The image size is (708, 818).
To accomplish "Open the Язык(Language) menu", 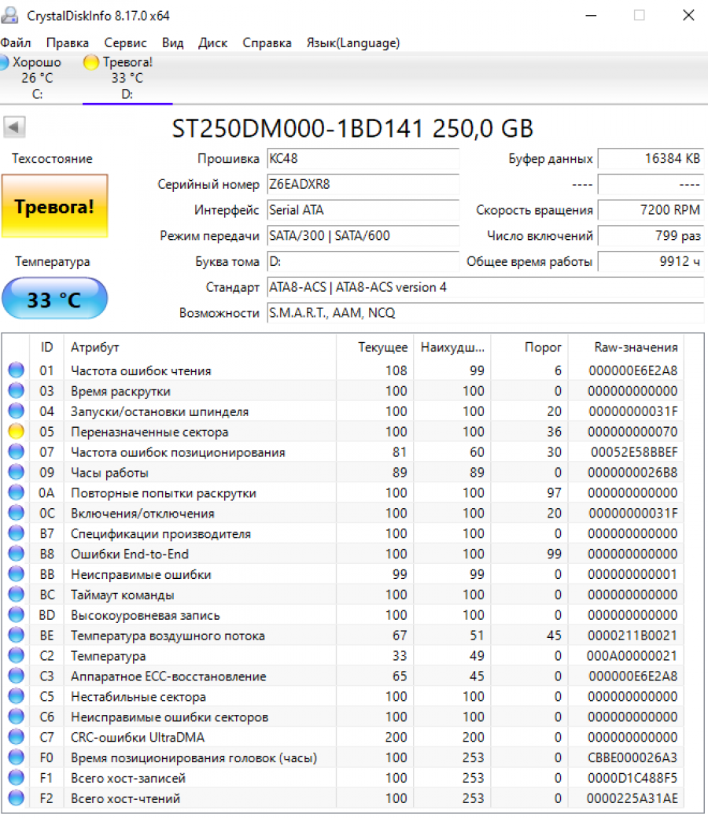I will click(x=352, y=42).
